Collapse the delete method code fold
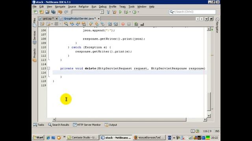The image size is (252, 141). pos(48,68)
